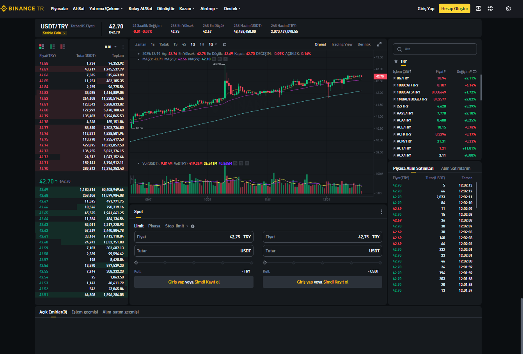Show sell-orders-only order book view
This screenshot has width=523, height=354.
click(x=63, y=47)
